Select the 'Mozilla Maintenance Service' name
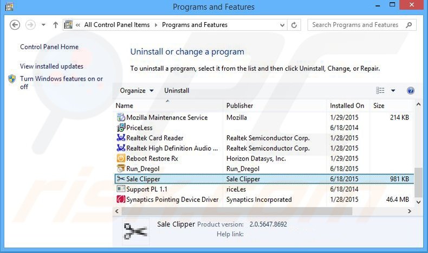Image resolution: width=428 pixels, height=253 pixels. [167, 117]
